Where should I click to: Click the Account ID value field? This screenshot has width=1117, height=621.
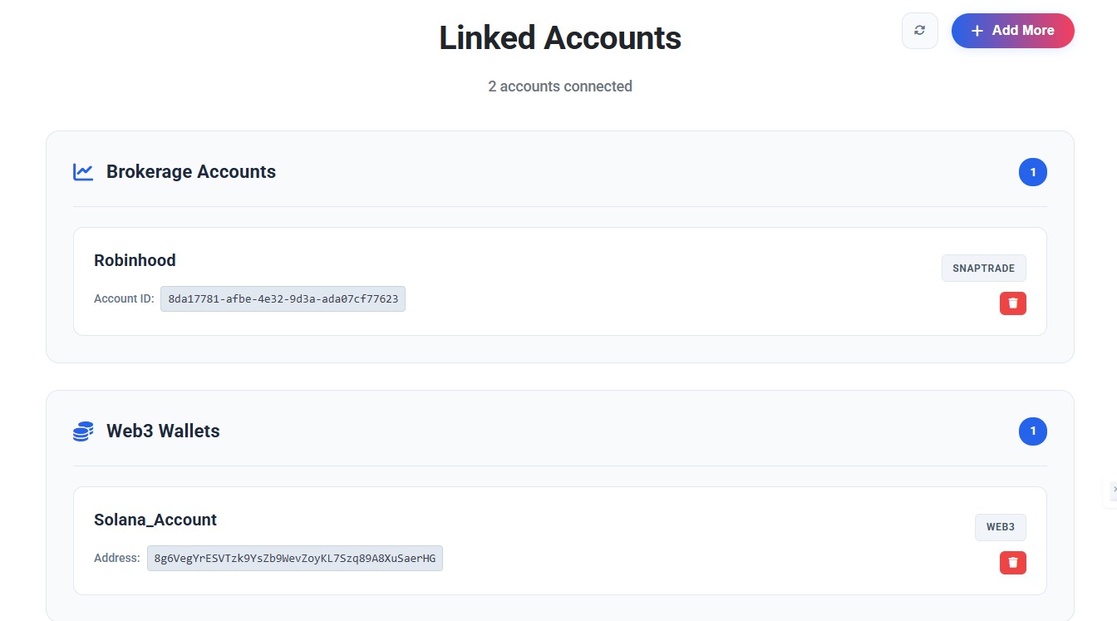pos(283,298)
